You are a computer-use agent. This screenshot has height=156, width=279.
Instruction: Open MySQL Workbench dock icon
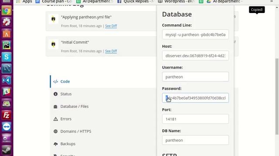tap(7, 68)
